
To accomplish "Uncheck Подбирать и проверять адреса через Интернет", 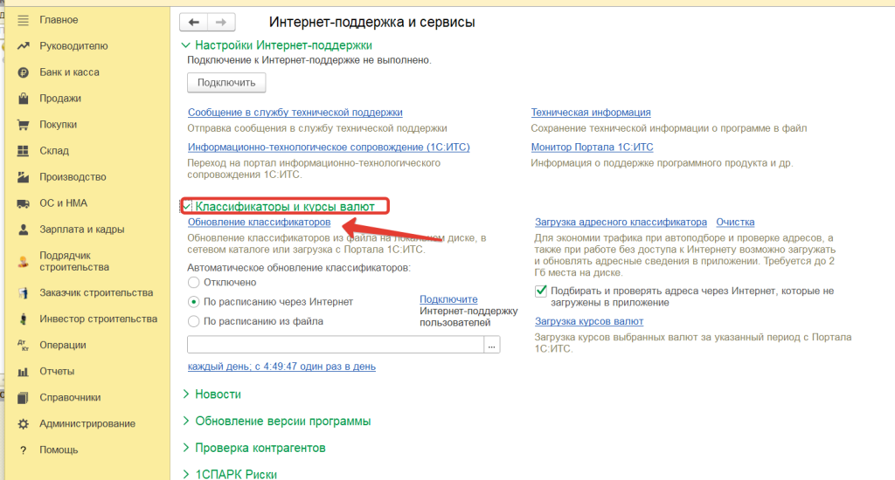I will 541,291.
